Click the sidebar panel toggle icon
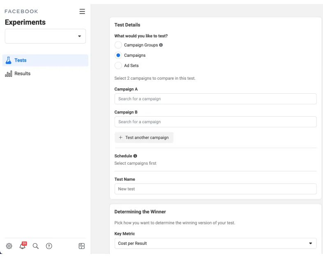This screenshot has width=323, height=258. 82,246
